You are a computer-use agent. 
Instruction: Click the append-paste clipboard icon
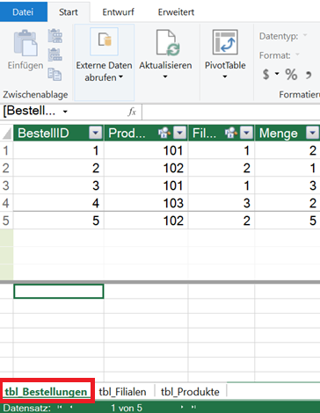pyautogui.click(x=55, y=36)
